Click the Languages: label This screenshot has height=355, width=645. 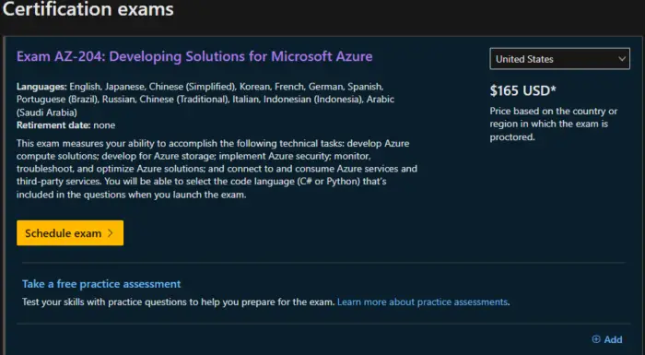[x=41, y=87]
